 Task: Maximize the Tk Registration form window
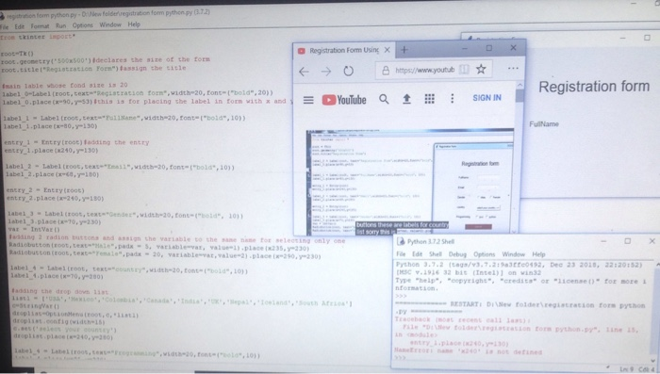click(647, 38)
